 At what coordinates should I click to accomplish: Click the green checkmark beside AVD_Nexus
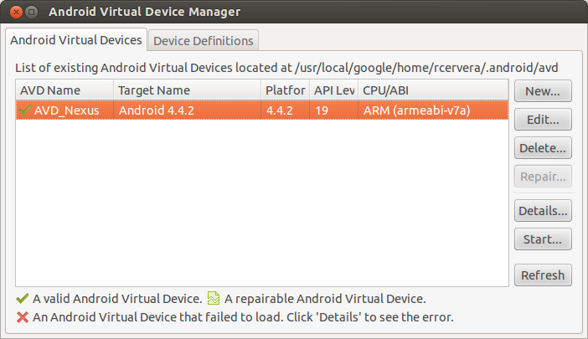click(x=24, y=110)
